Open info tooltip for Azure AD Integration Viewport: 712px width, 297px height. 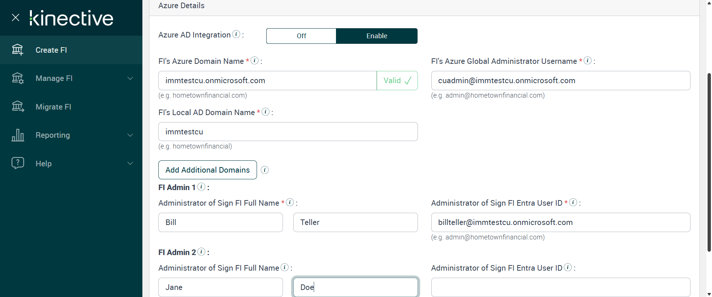[236, 34]
